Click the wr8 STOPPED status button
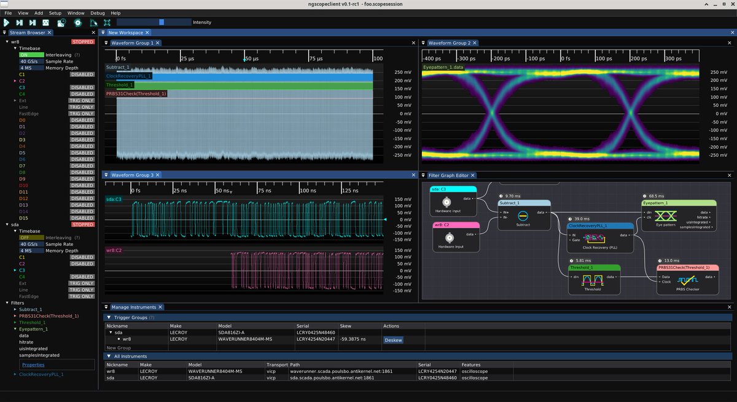Screen dimensions: 737x402 pyautogui.click(x=84, y=42)
